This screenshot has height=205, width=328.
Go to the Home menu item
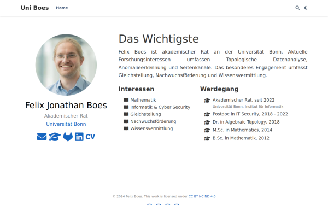click(x=62, y=8)
